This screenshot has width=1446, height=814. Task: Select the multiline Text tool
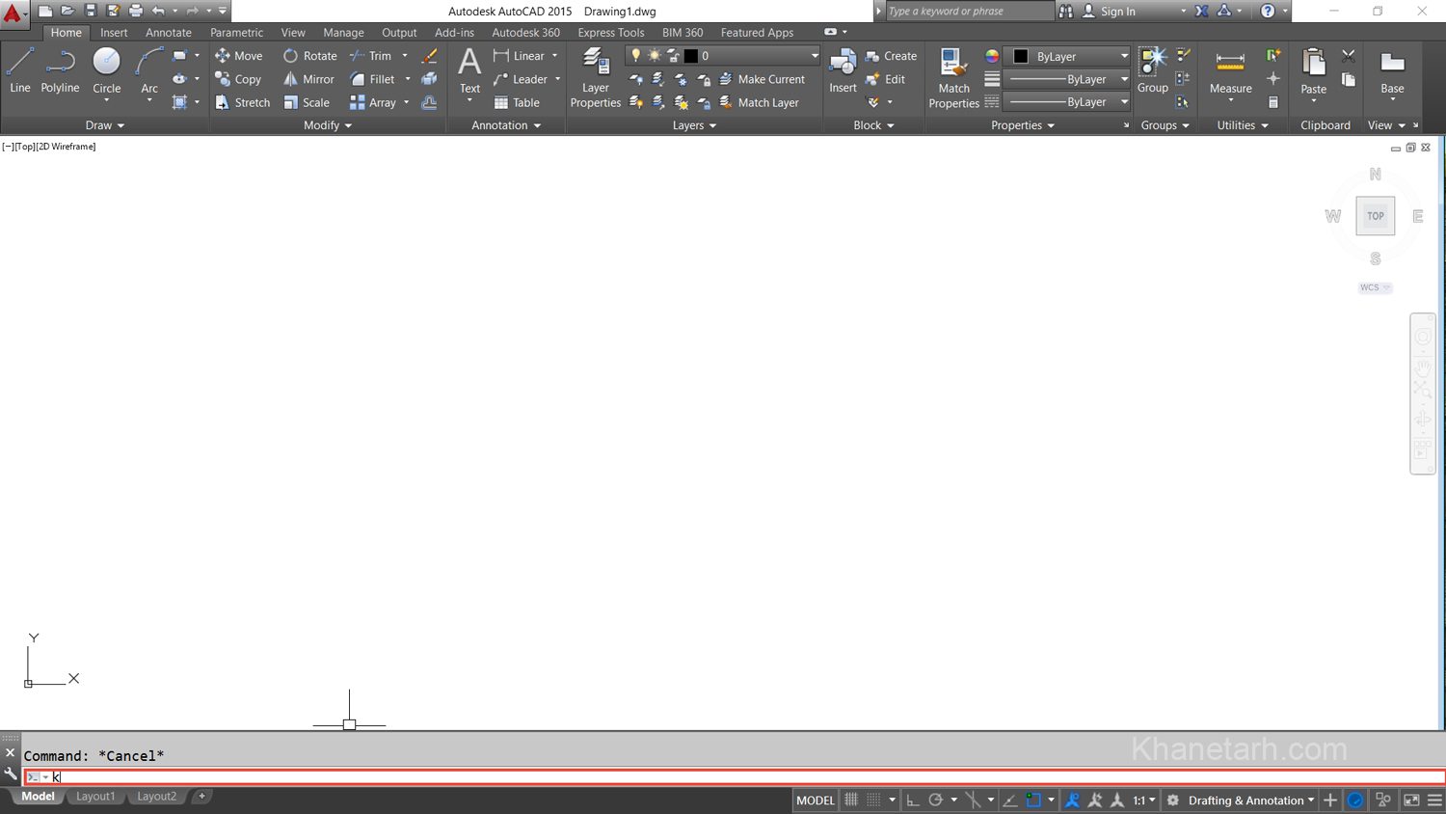(x=469, y=71)
